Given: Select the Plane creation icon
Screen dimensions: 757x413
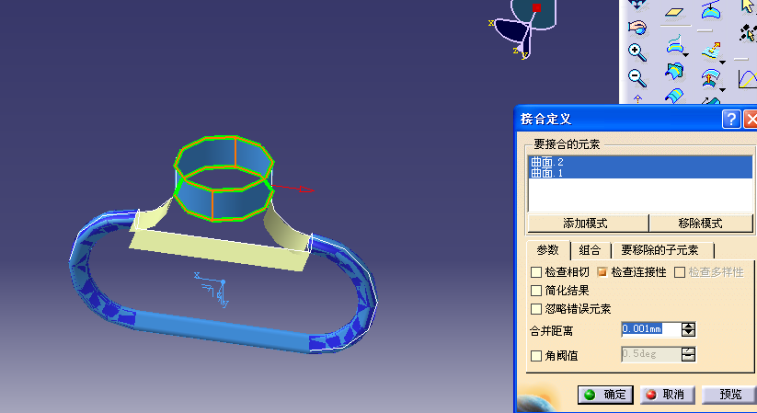Looking at the screenshot, I should click(x=674, y=11).
